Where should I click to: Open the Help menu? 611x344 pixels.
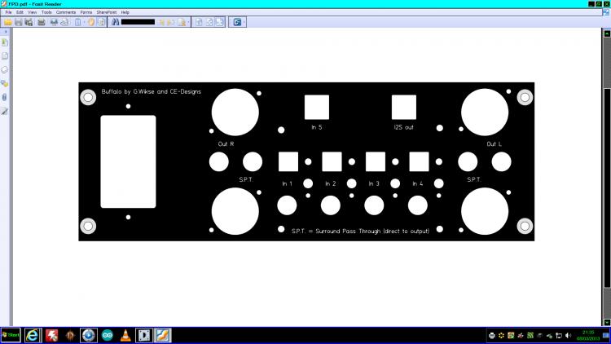click(x=125, y=12)
